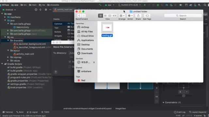Viewport: 209px width, 117px height.
Task: Toggle the unchecked checkbox in Move dialog
Action: (70, 67)
